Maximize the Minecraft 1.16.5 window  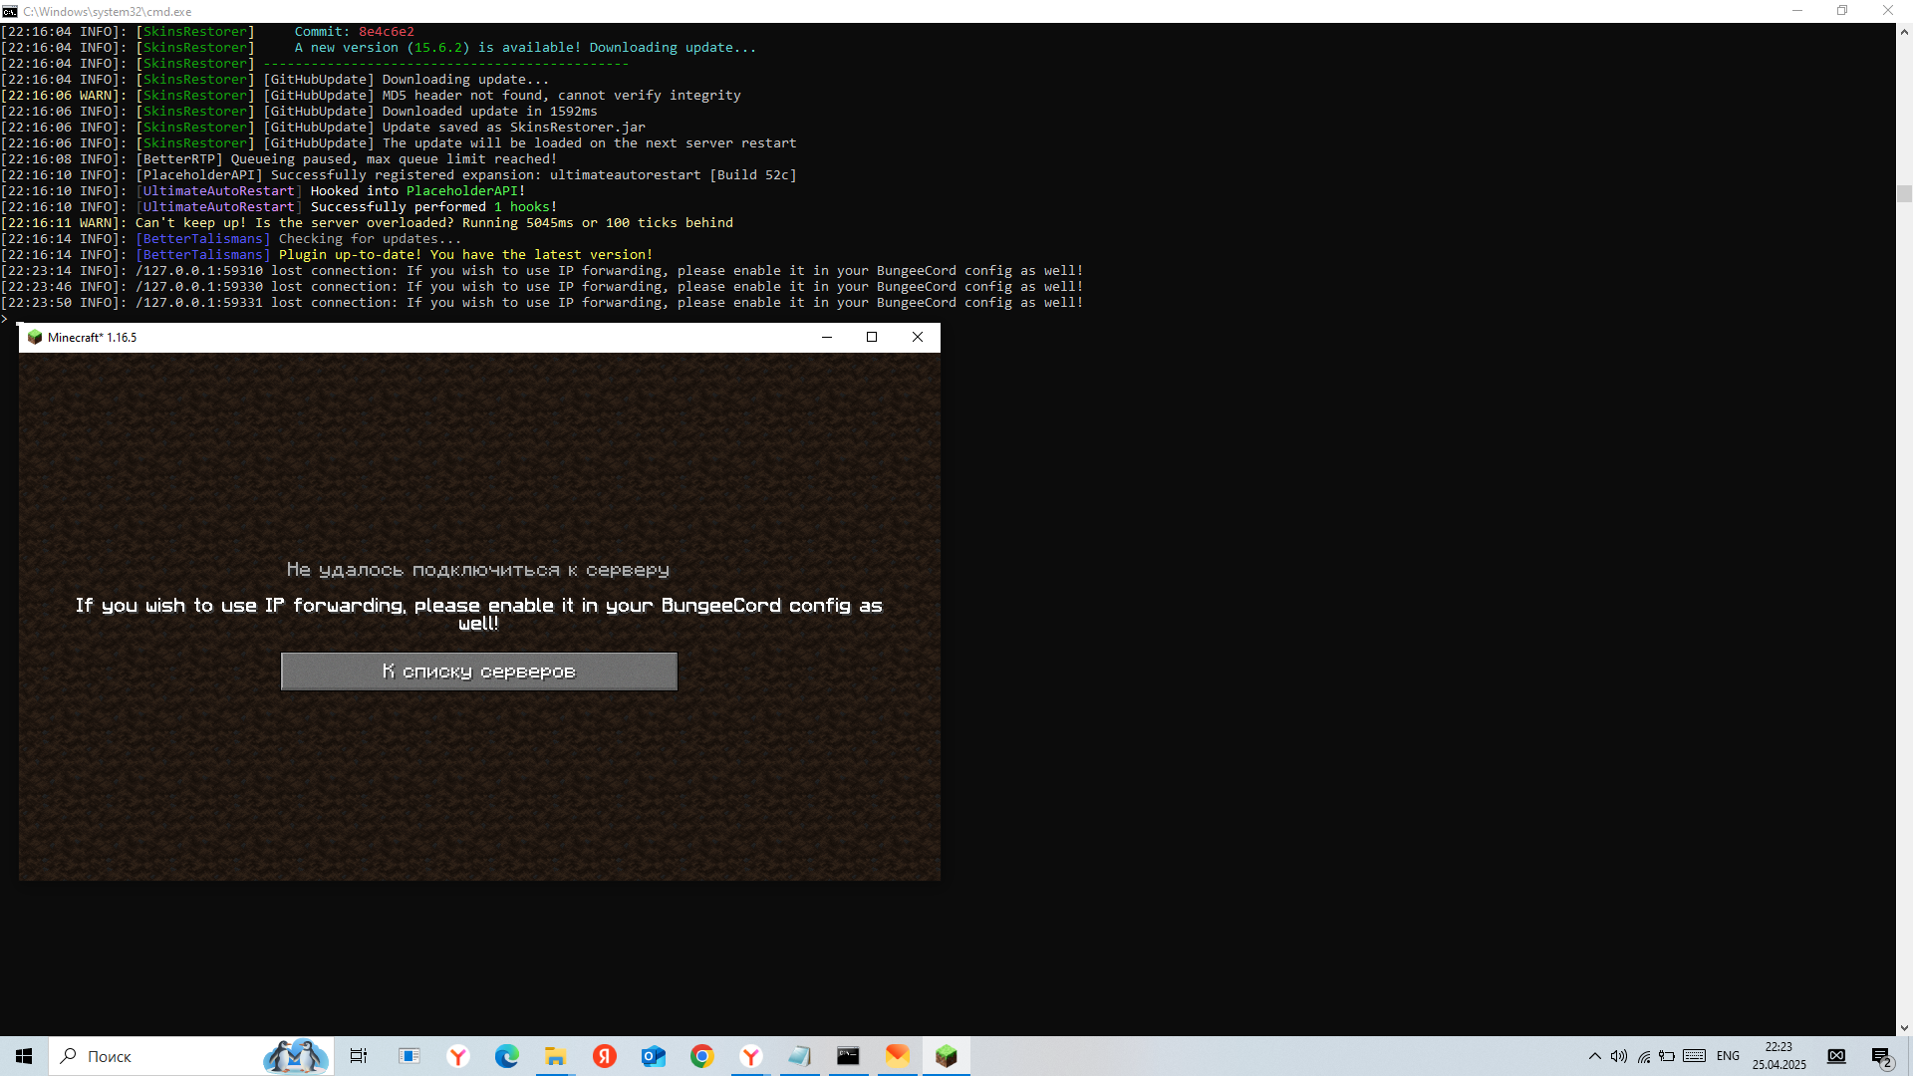coord(872,337)
